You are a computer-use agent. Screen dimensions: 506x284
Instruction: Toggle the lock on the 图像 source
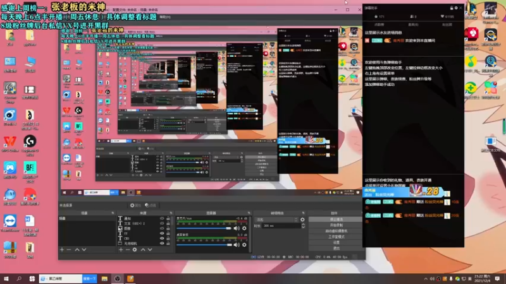(x=168, y=228)
